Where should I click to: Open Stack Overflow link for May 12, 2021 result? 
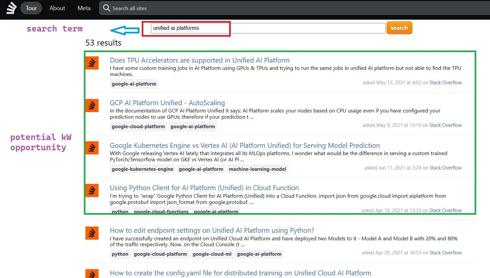(445, 83)
